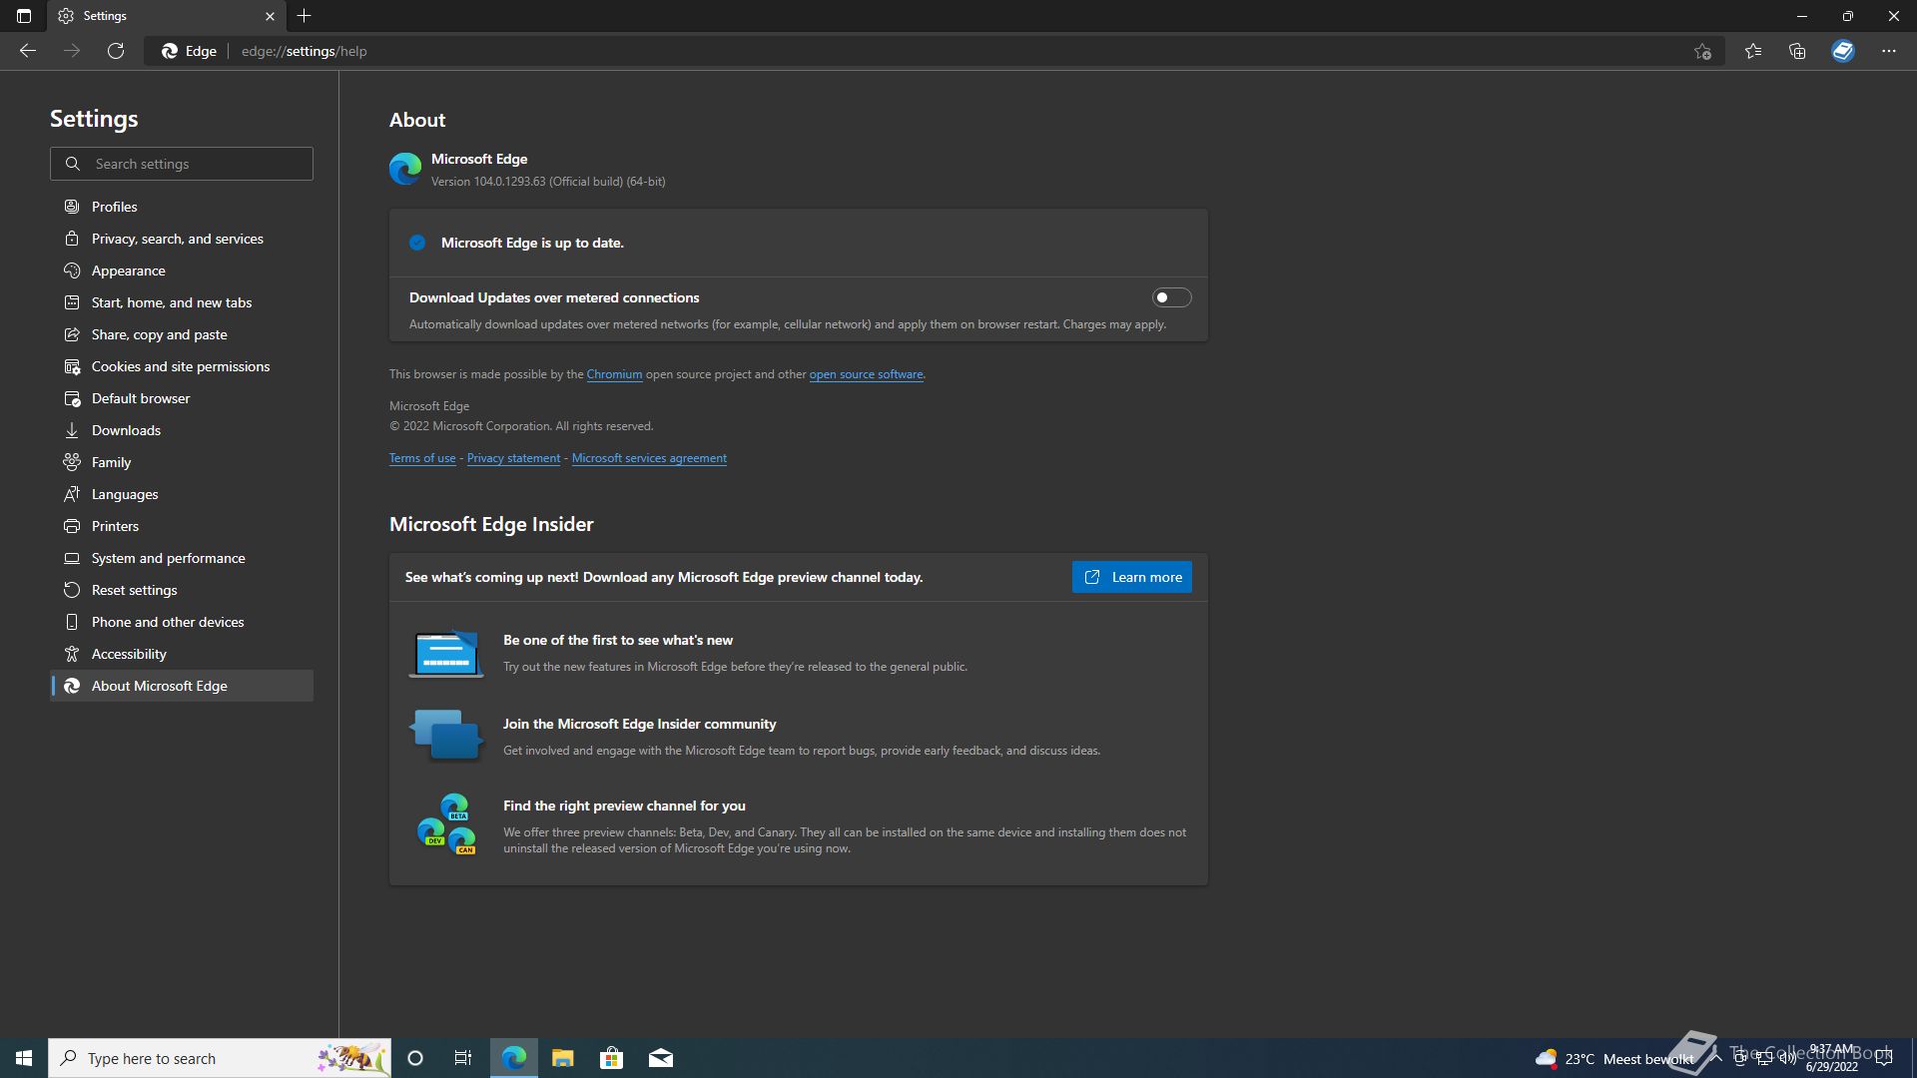This screenshot has height=1078, width=1917.
Task: Click the profile avatar icon
Action: point(1843,51)
